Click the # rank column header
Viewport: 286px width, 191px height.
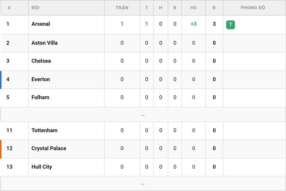[9, 8]
